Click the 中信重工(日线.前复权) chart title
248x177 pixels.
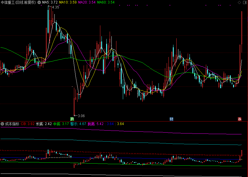(18, 2)
